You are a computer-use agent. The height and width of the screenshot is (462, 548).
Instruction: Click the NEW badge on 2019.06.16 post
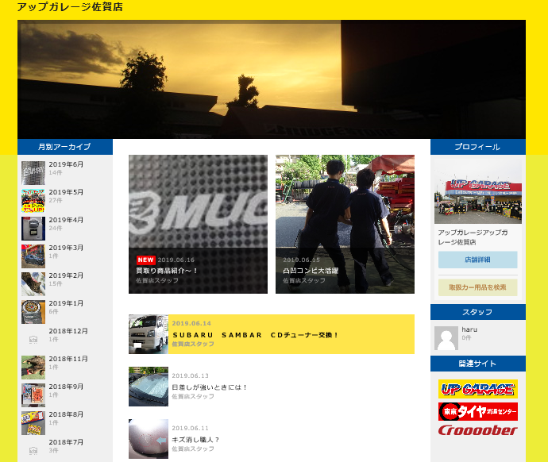tap(146, 260)
